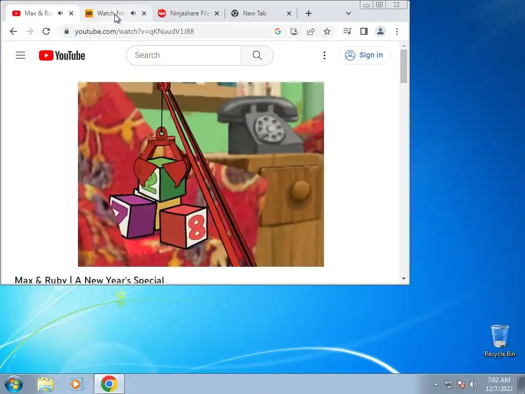Open YouTube settings three-dot menu

click(x=325, y=55)
